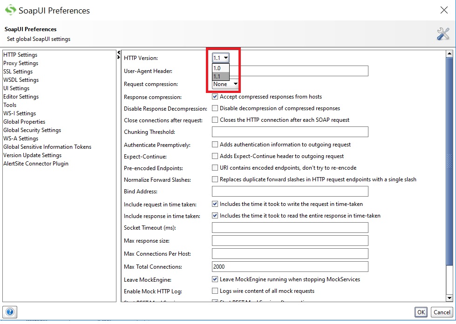Toggle Include request in time taken checkbox
This screenshot has width=456, height=324.
coord(215,204)
